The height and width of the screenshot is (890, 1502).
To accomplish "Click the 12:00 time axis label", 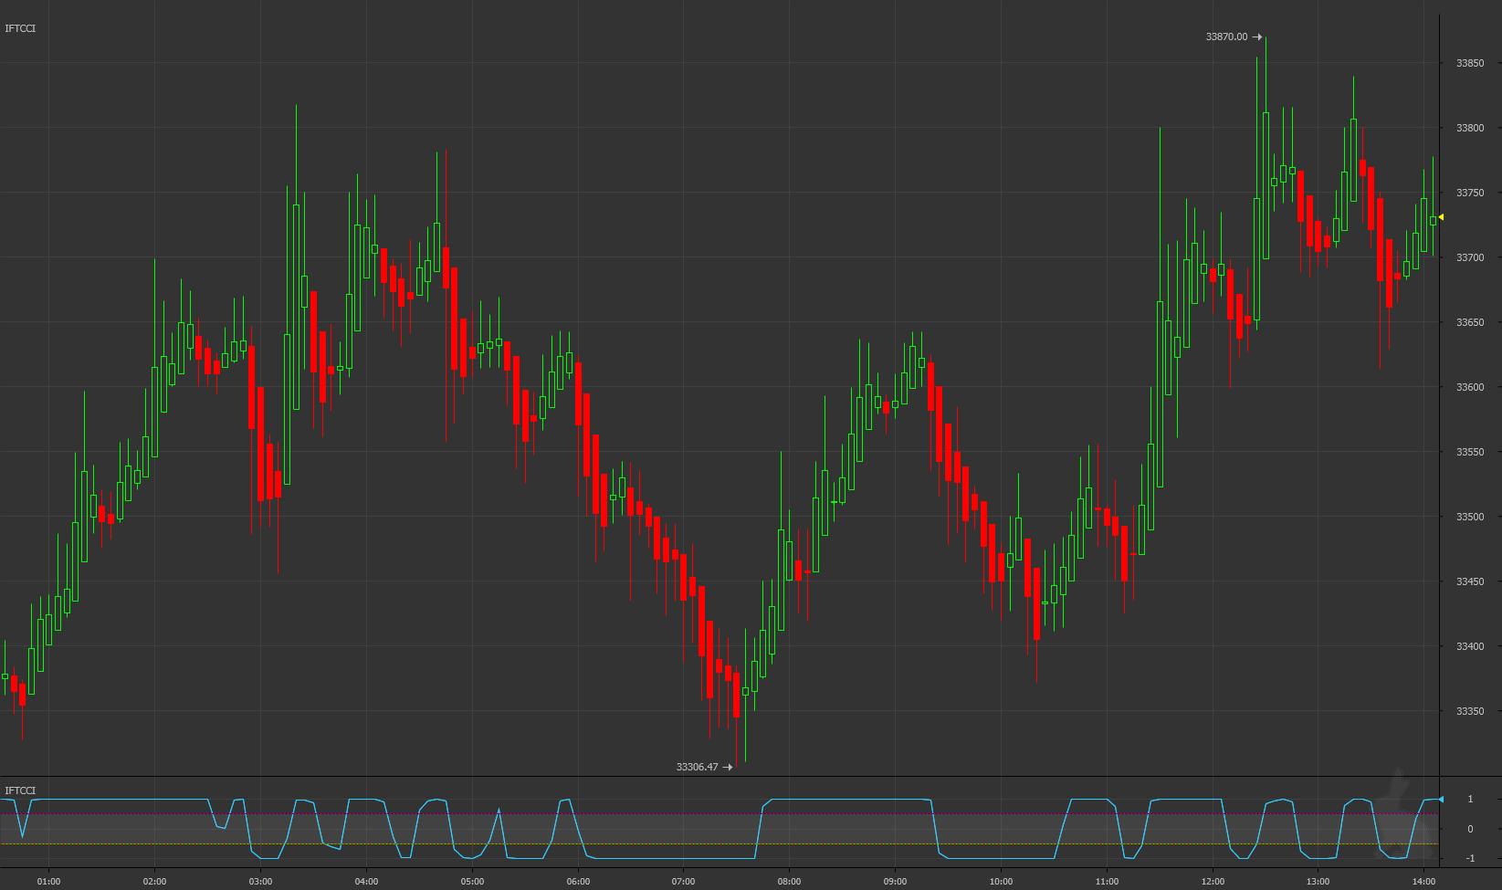I will pos(1213,881).
